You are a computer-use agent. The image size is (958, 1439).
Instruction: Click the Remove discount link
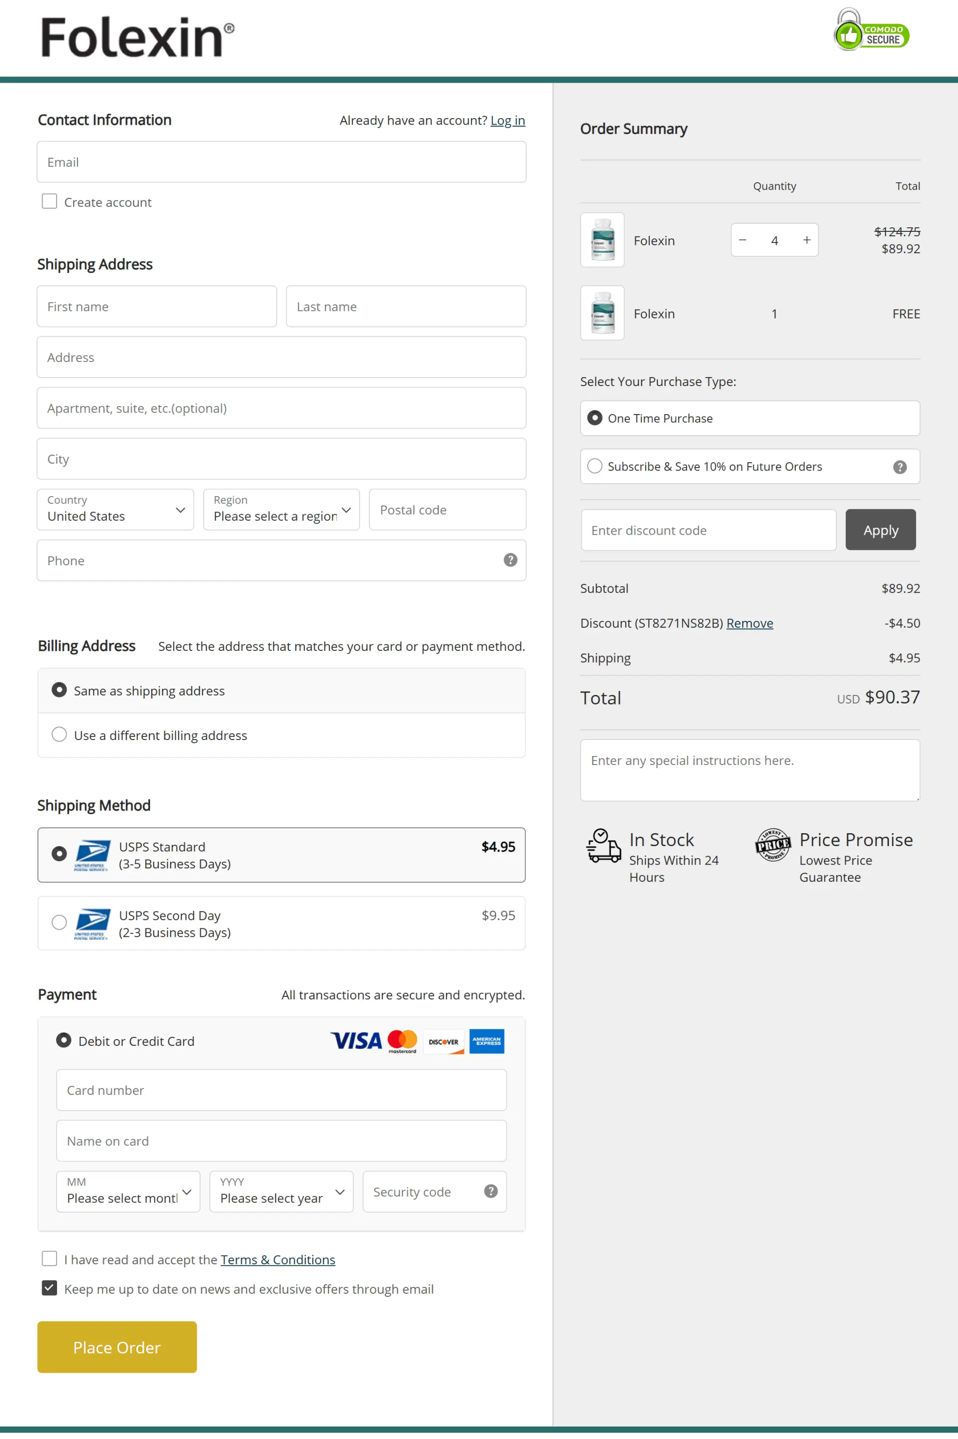click(x=749, y=623)
